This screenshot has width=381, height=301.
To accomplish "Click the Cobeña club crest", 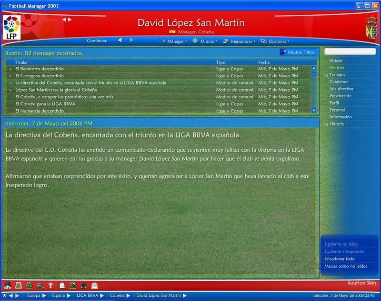I will coord(372,27).
